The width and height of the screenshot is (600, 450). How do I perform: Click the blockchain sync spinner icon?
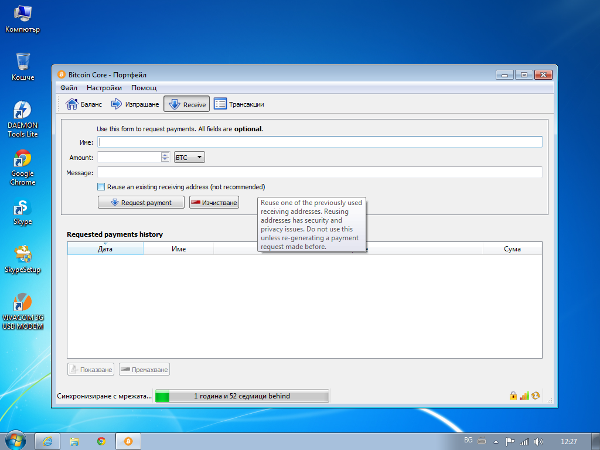[x=536, y=396]
